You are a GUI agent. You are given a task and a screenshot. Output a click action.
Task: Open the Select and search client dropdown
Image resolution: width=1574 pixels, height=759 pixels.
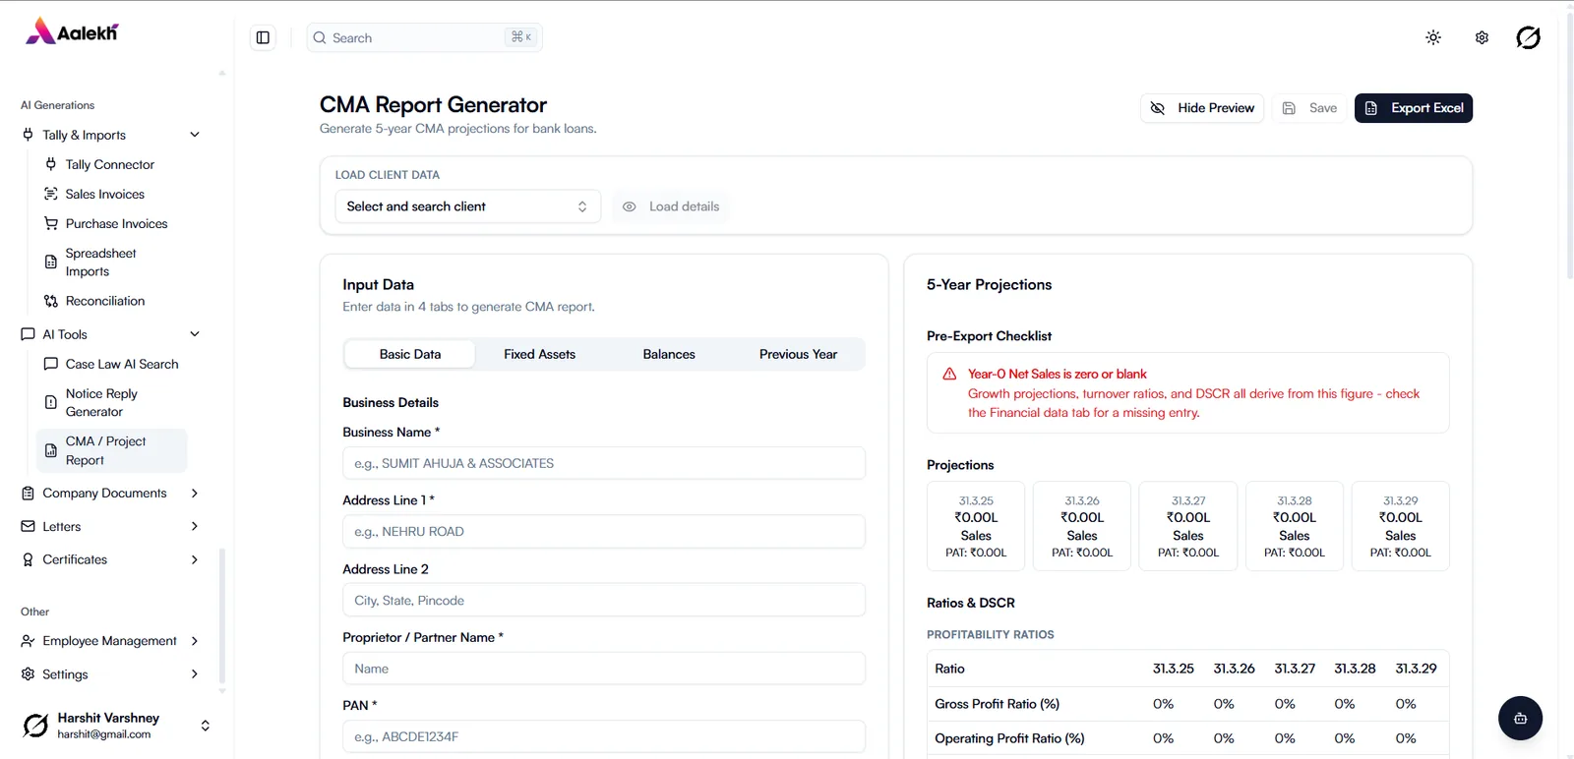(x=468, y=206)
